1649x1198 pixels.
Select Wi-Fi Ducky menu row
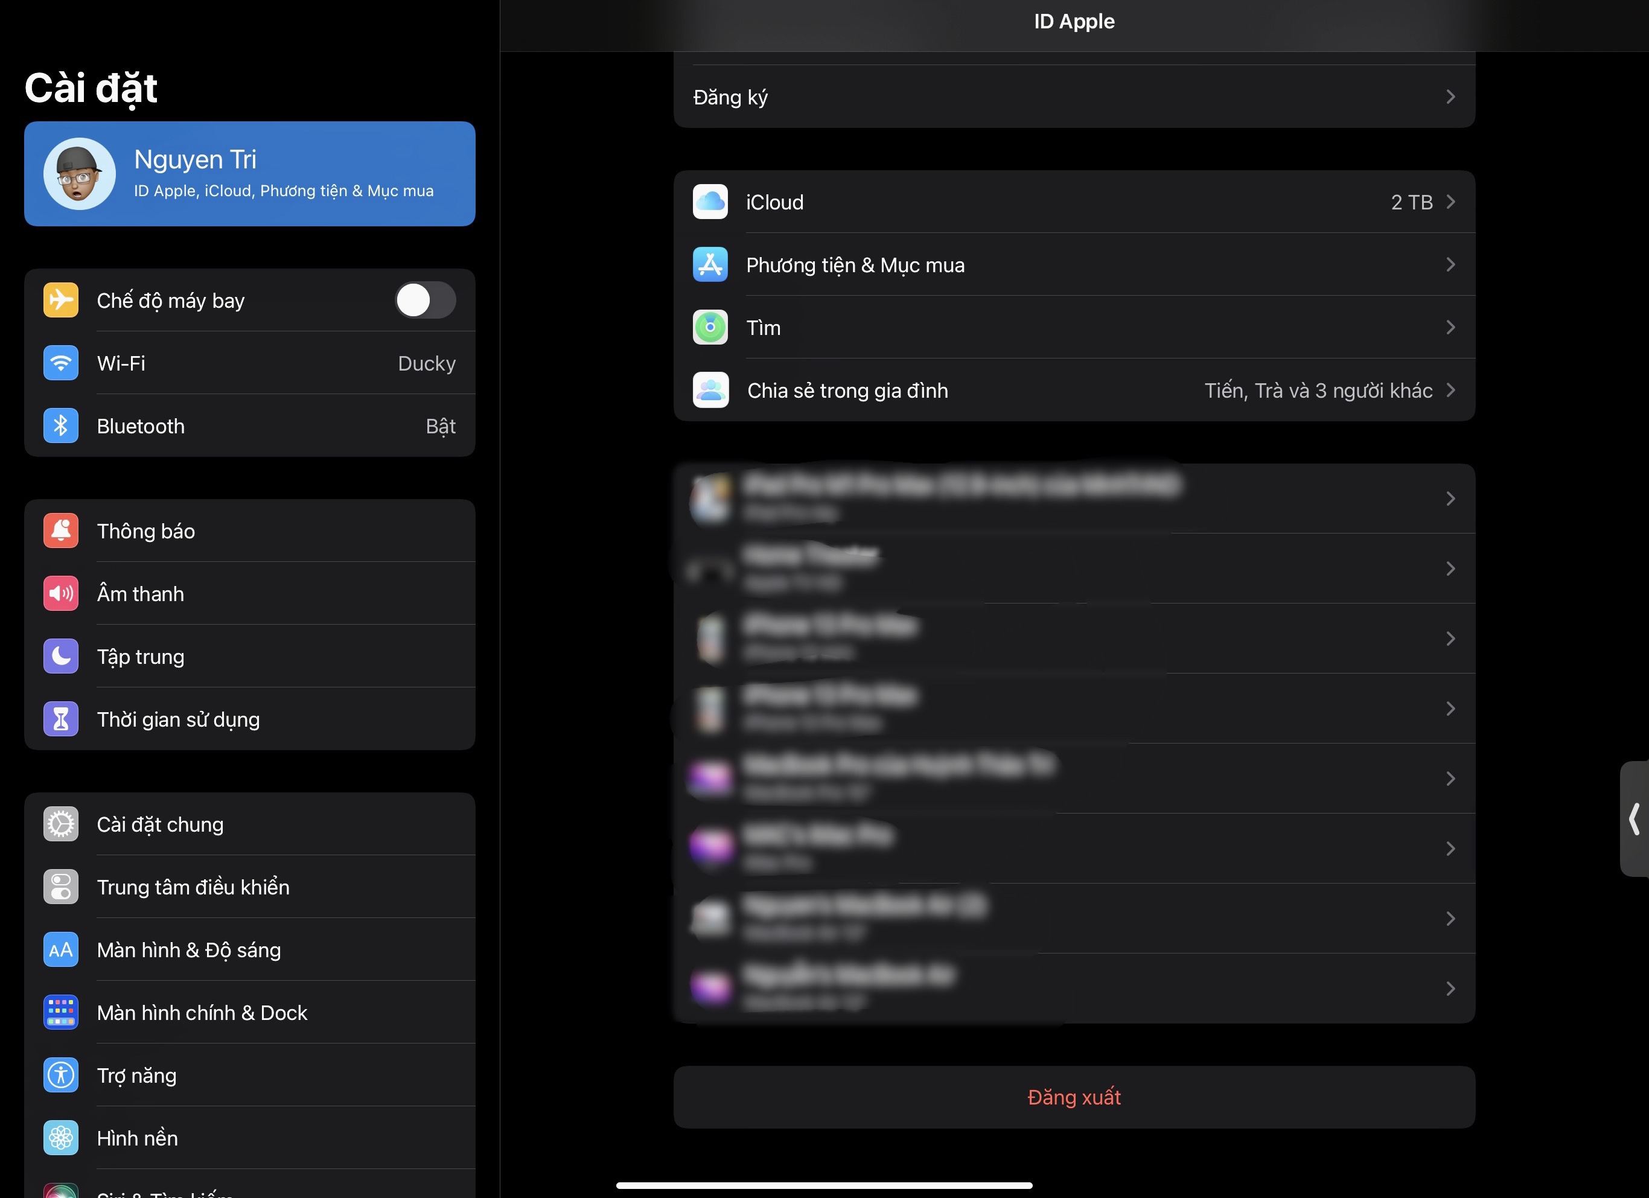[x=249, y=363]
